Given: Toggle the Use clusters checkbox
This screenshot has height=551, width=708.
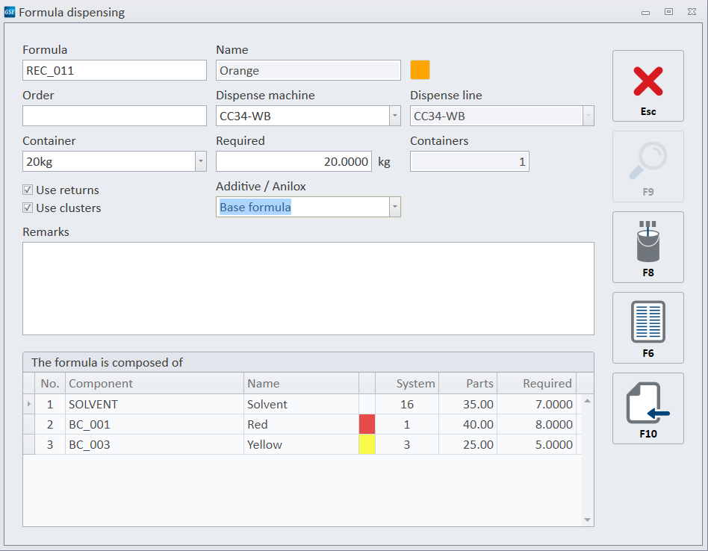Looking at the screenshot, I should pyautogui.click(x=28, y=208).
